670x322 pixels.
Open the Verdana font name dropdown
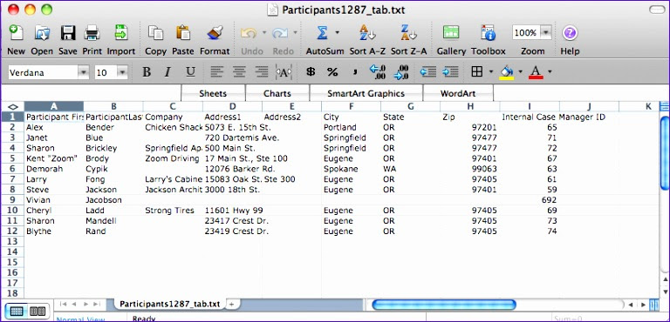pos(84,72)
